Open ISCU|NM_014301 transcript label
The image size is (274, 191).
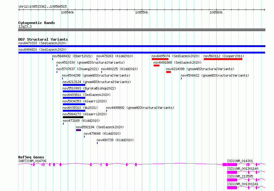(240, 161)
